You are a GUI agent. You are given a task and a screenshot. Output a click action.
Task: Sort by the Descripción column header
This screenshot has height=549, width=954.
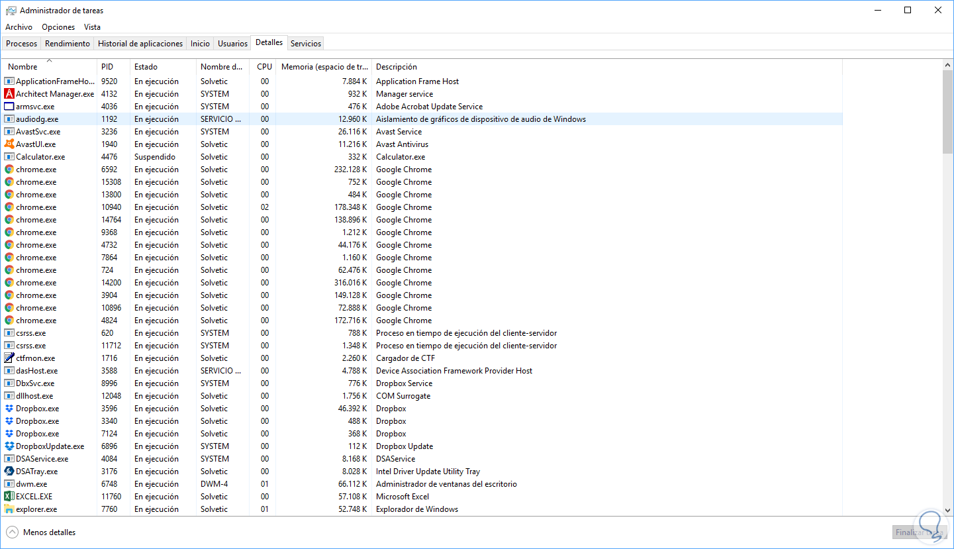[x=607, y=67]
